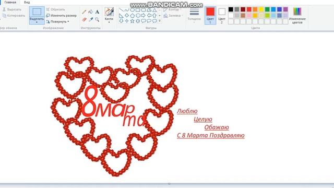This screenshot has height=188, width=334.
Task: Select the Text tool (letter A)
Action: pos(97,11)
